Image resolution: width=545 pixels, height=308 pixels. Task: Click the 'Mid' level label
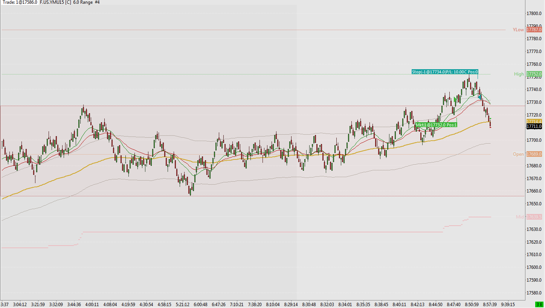520,217
